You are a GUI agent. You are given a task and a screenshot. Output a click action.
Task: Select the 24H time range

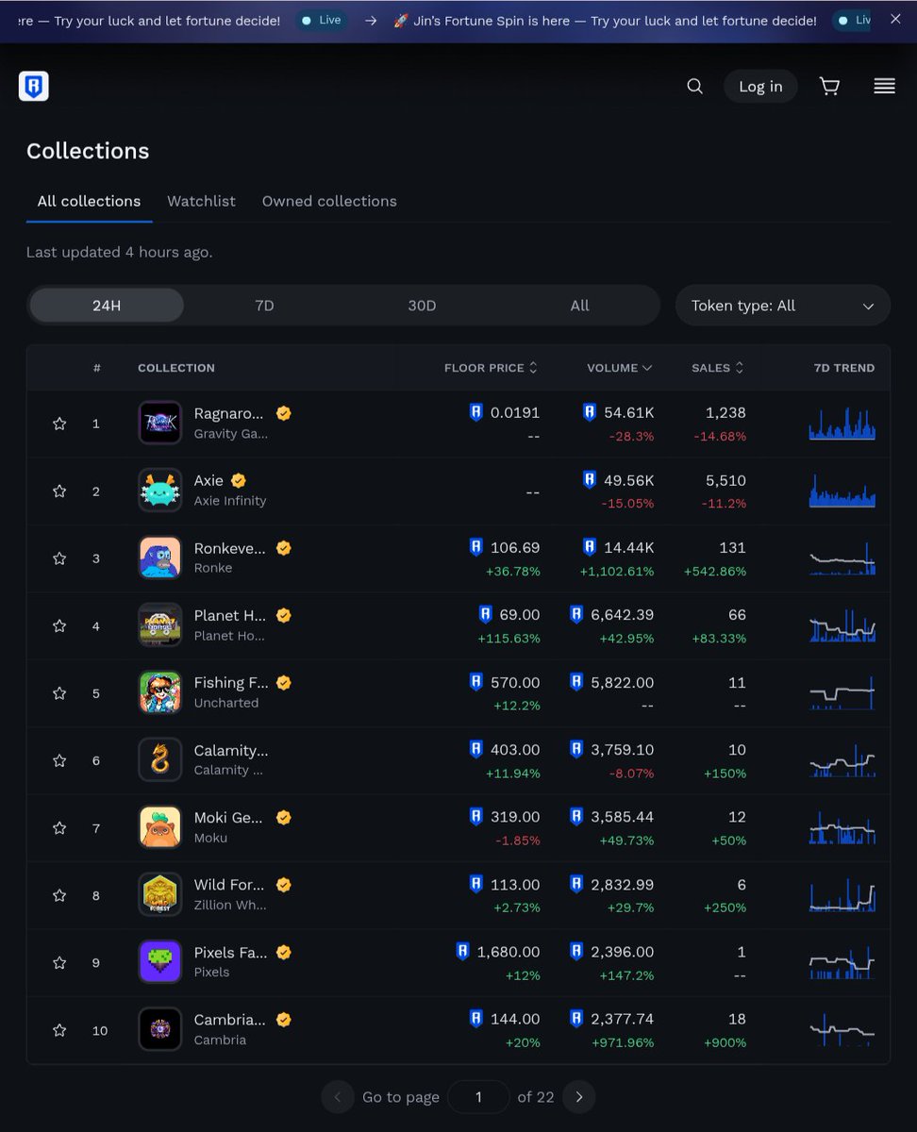click(107, 306)
